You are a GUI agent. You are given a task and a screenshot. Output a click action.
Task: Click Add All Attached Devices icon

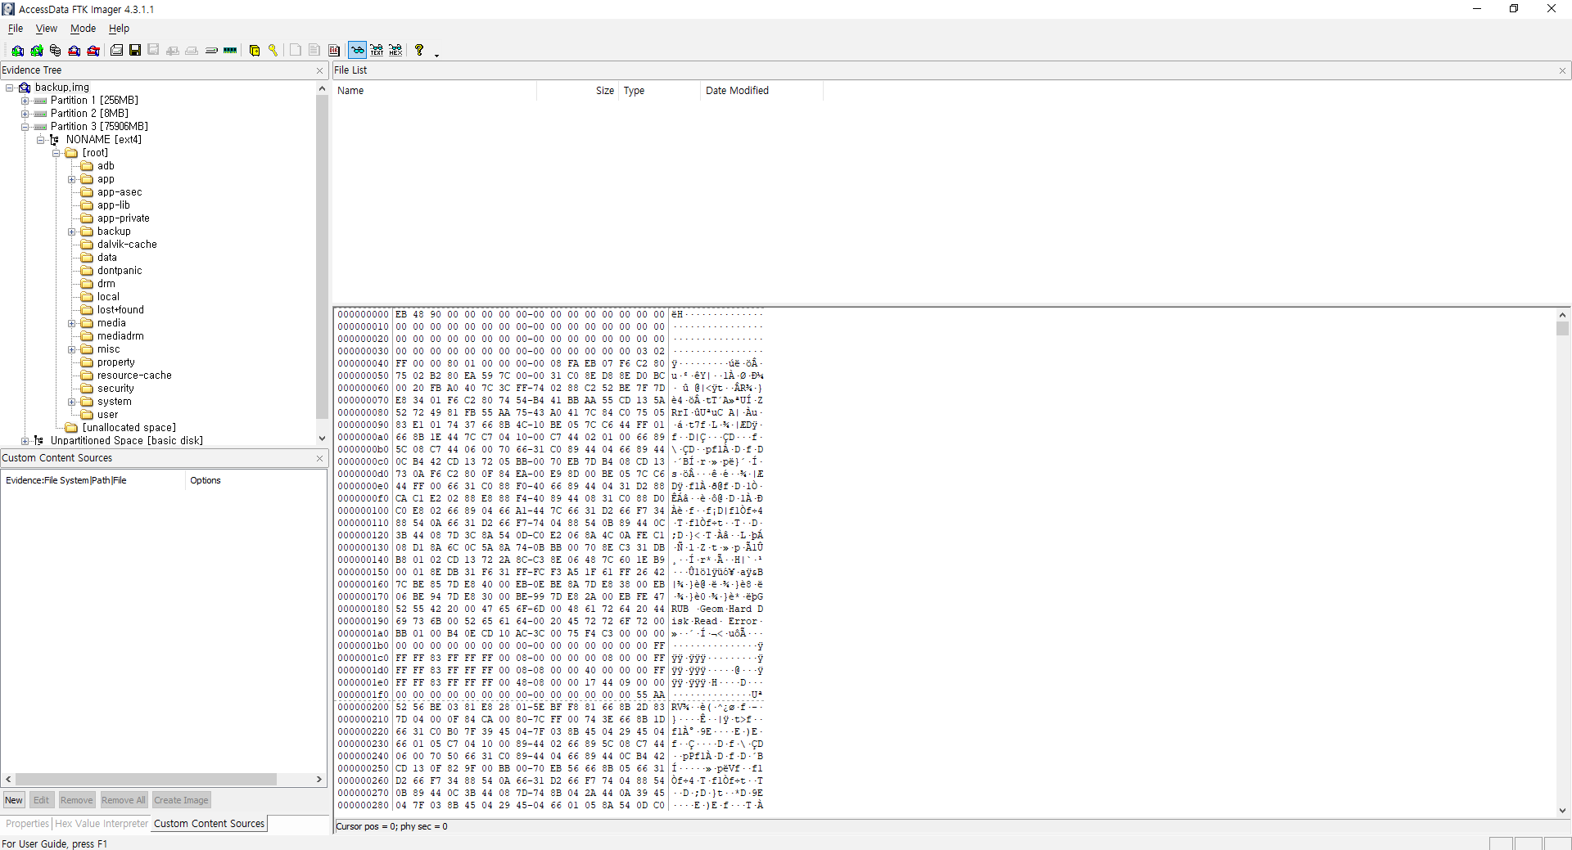(36, 51)
